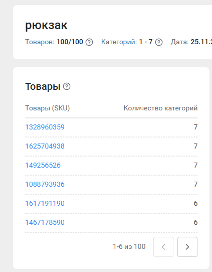Open help tooltip beside Категорий 1 - 7

click(x=159, y=42)
